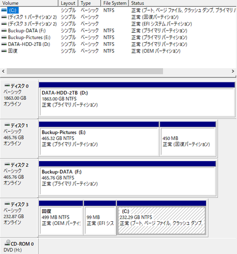The width and height of the screenshot is (237, 254).
Task: Click the drive icon beside (C:) volume
Action: click(4, 10)
